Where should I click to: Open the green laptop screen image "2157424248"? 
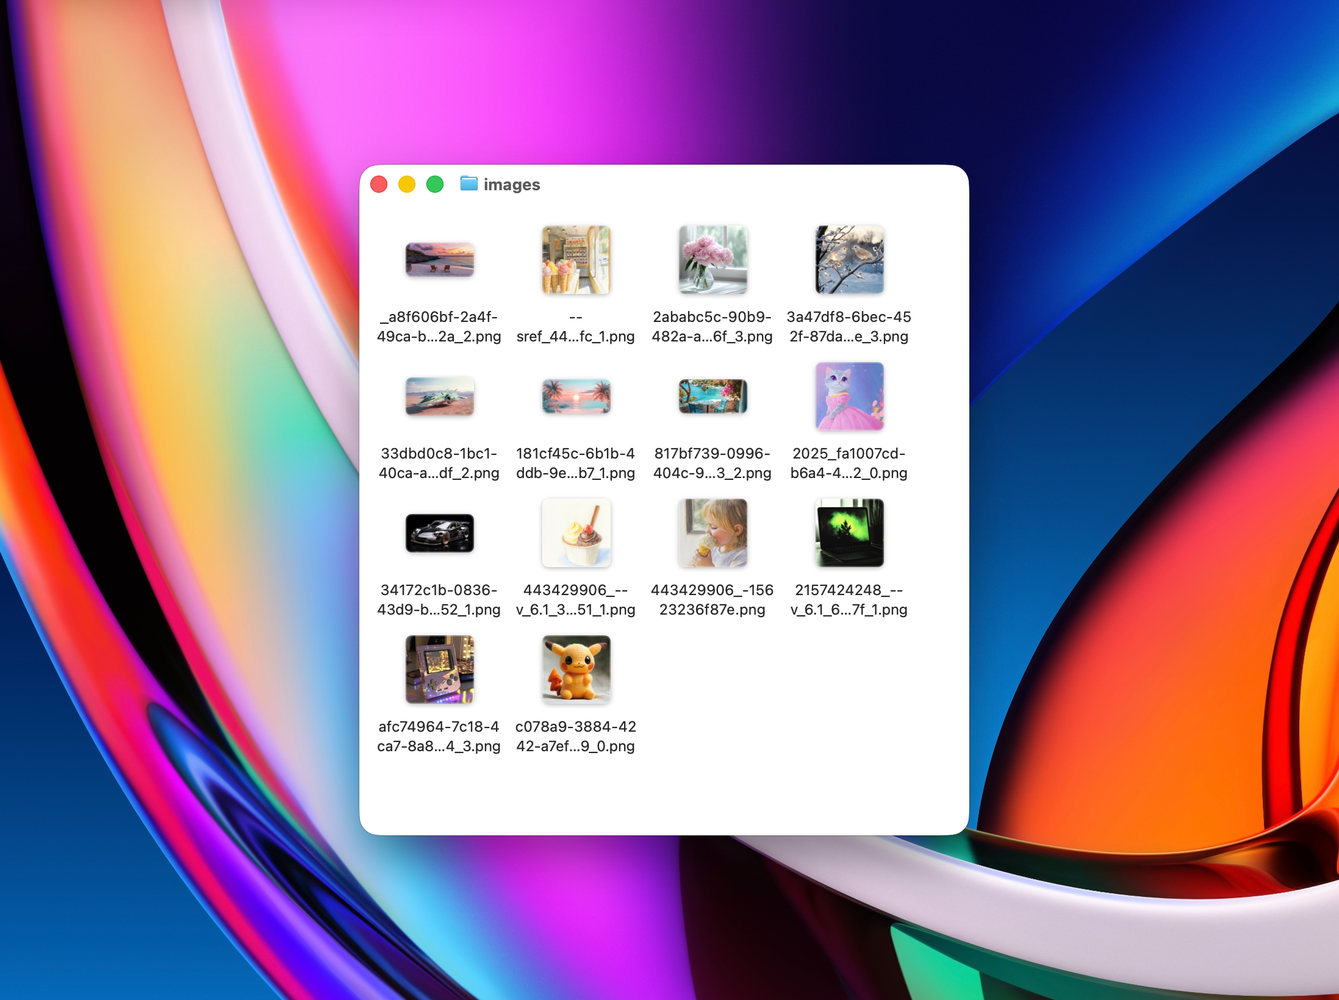(x=849, y=532)
